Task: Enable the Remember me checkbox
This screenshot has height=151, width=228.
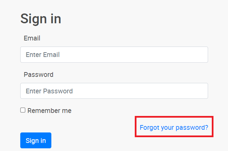Action: [23, 110]
